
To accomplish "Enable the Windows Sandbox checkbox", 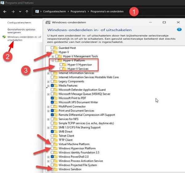I will [52, 169].
